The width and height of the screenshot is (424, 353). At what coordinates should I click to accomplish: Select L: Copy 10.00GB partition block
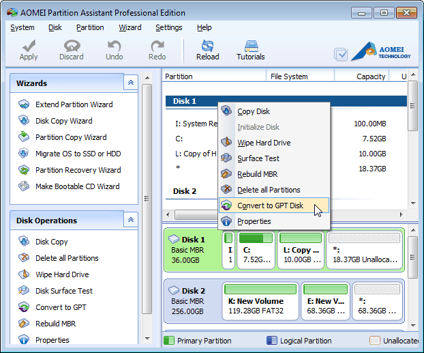tap(301, 250)
